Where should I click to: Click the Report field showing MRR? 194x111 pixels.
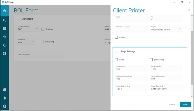point(107,28)
